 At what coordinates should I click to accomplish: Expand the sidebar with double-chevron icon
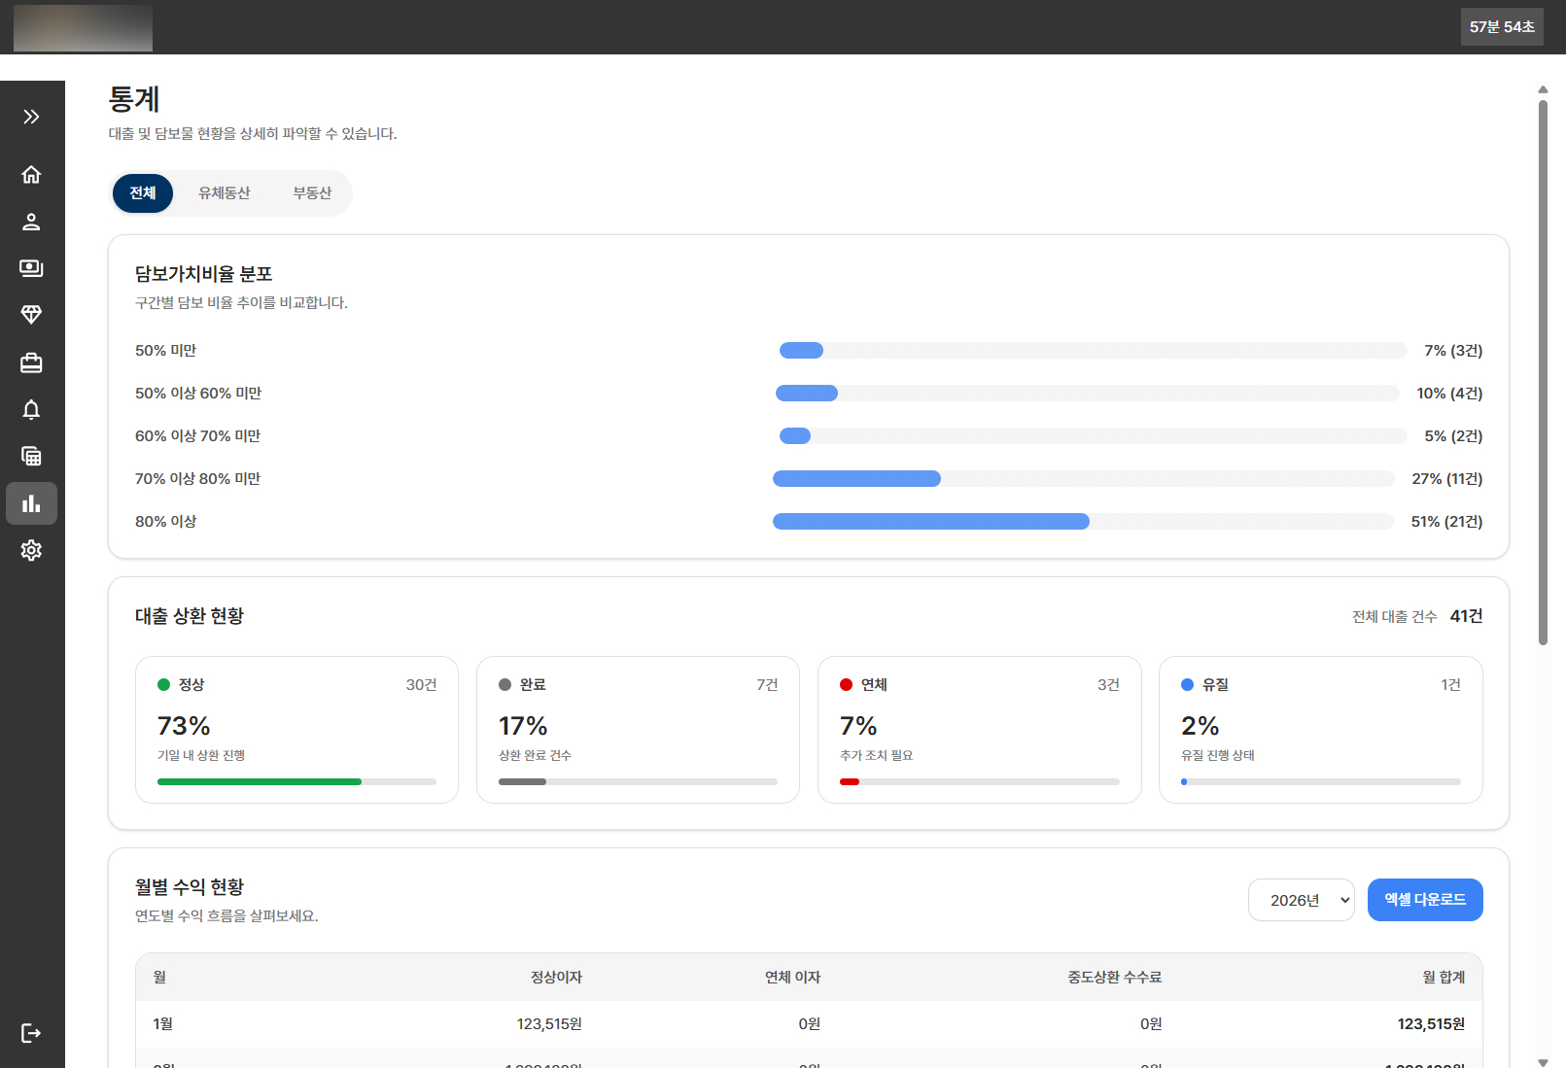[x=31, y=117]
